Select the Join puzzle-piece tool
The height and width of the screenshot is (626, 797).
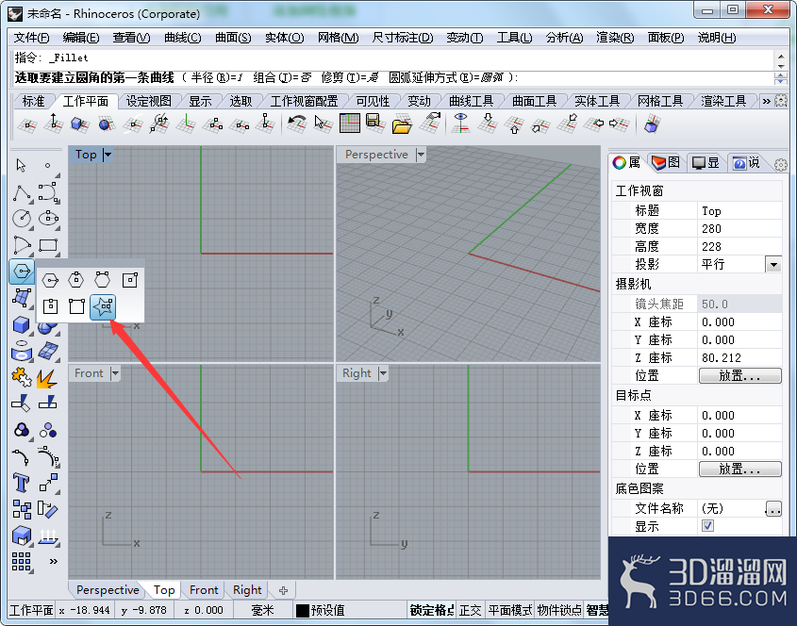[x=22, y=377]
